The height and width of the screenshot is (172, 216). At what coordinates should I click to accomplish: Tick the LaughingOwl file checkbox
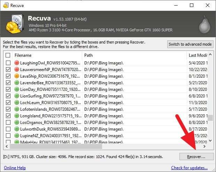[x=8, y=63]
